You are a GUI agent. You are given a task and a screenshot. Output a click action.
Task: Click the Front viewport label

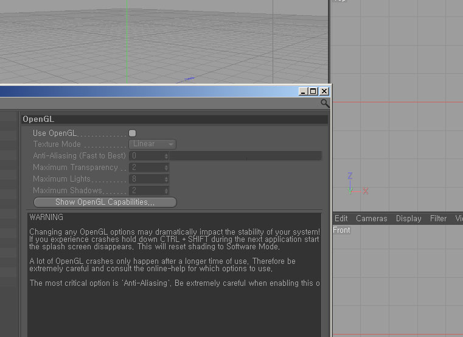pyautogui.click(x=341, y=230)
